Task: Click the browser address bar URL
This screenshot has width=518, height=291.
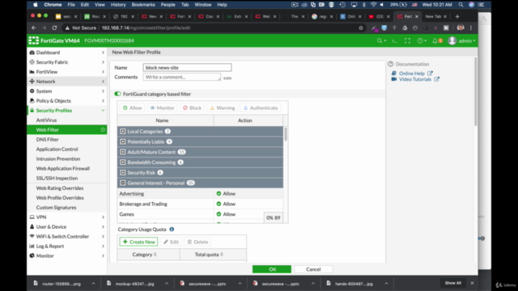Action: point(146,27)
